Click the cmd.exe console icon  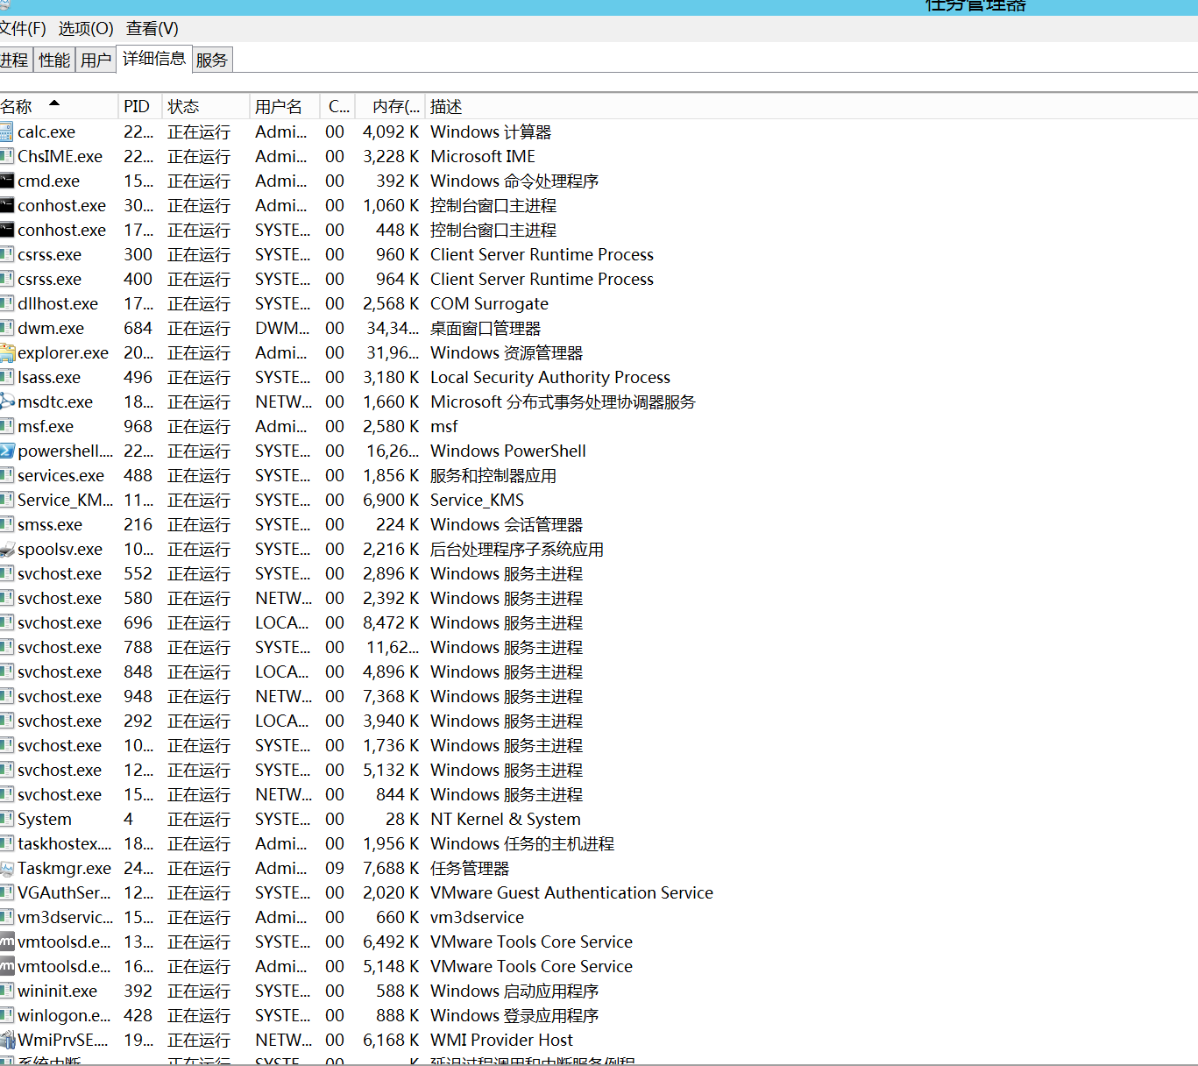pos(7,181)
